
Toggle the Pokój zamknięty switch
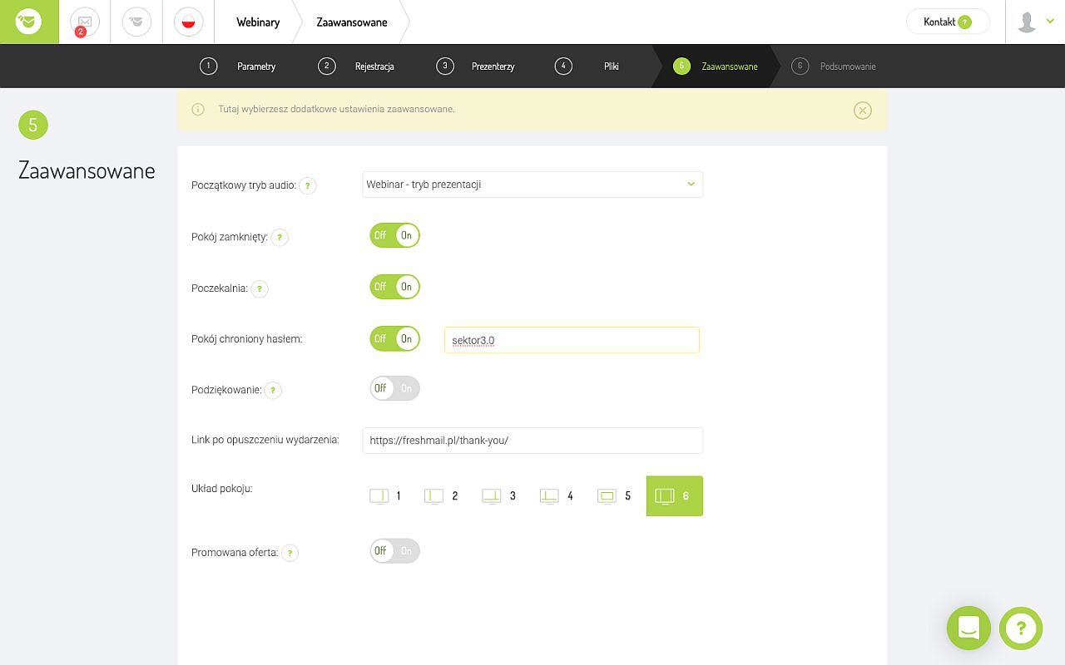point(394,235)
